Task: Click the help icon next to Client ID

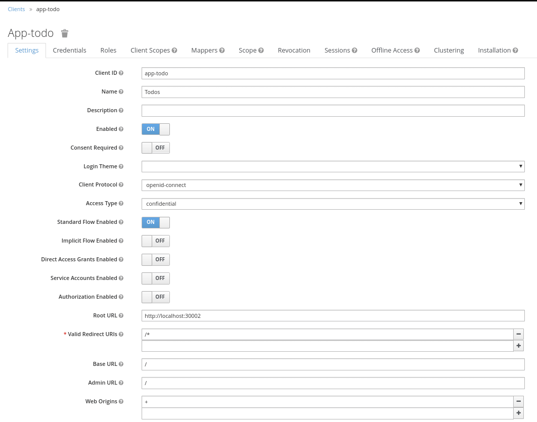Action: [x=121, y=73]
